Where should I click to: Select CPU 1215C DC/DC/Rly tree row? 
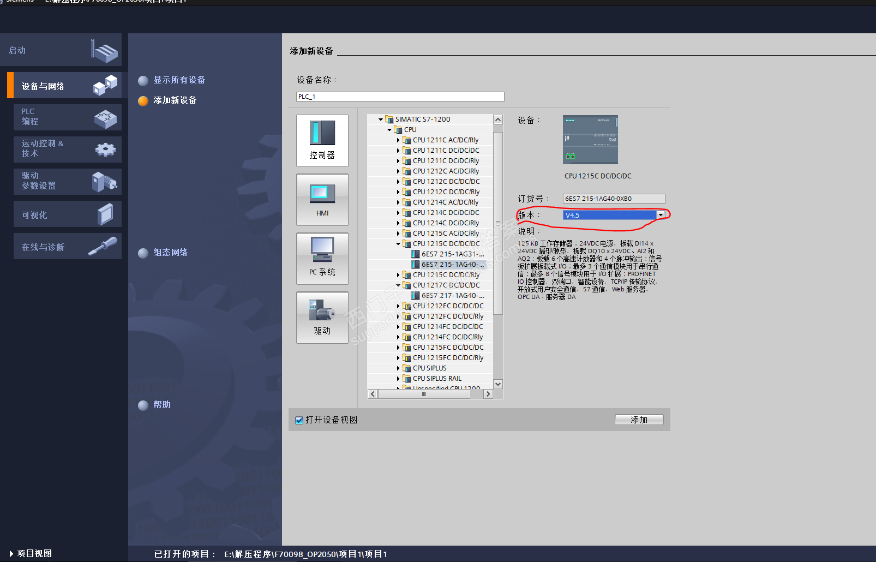tap(430, 274)
